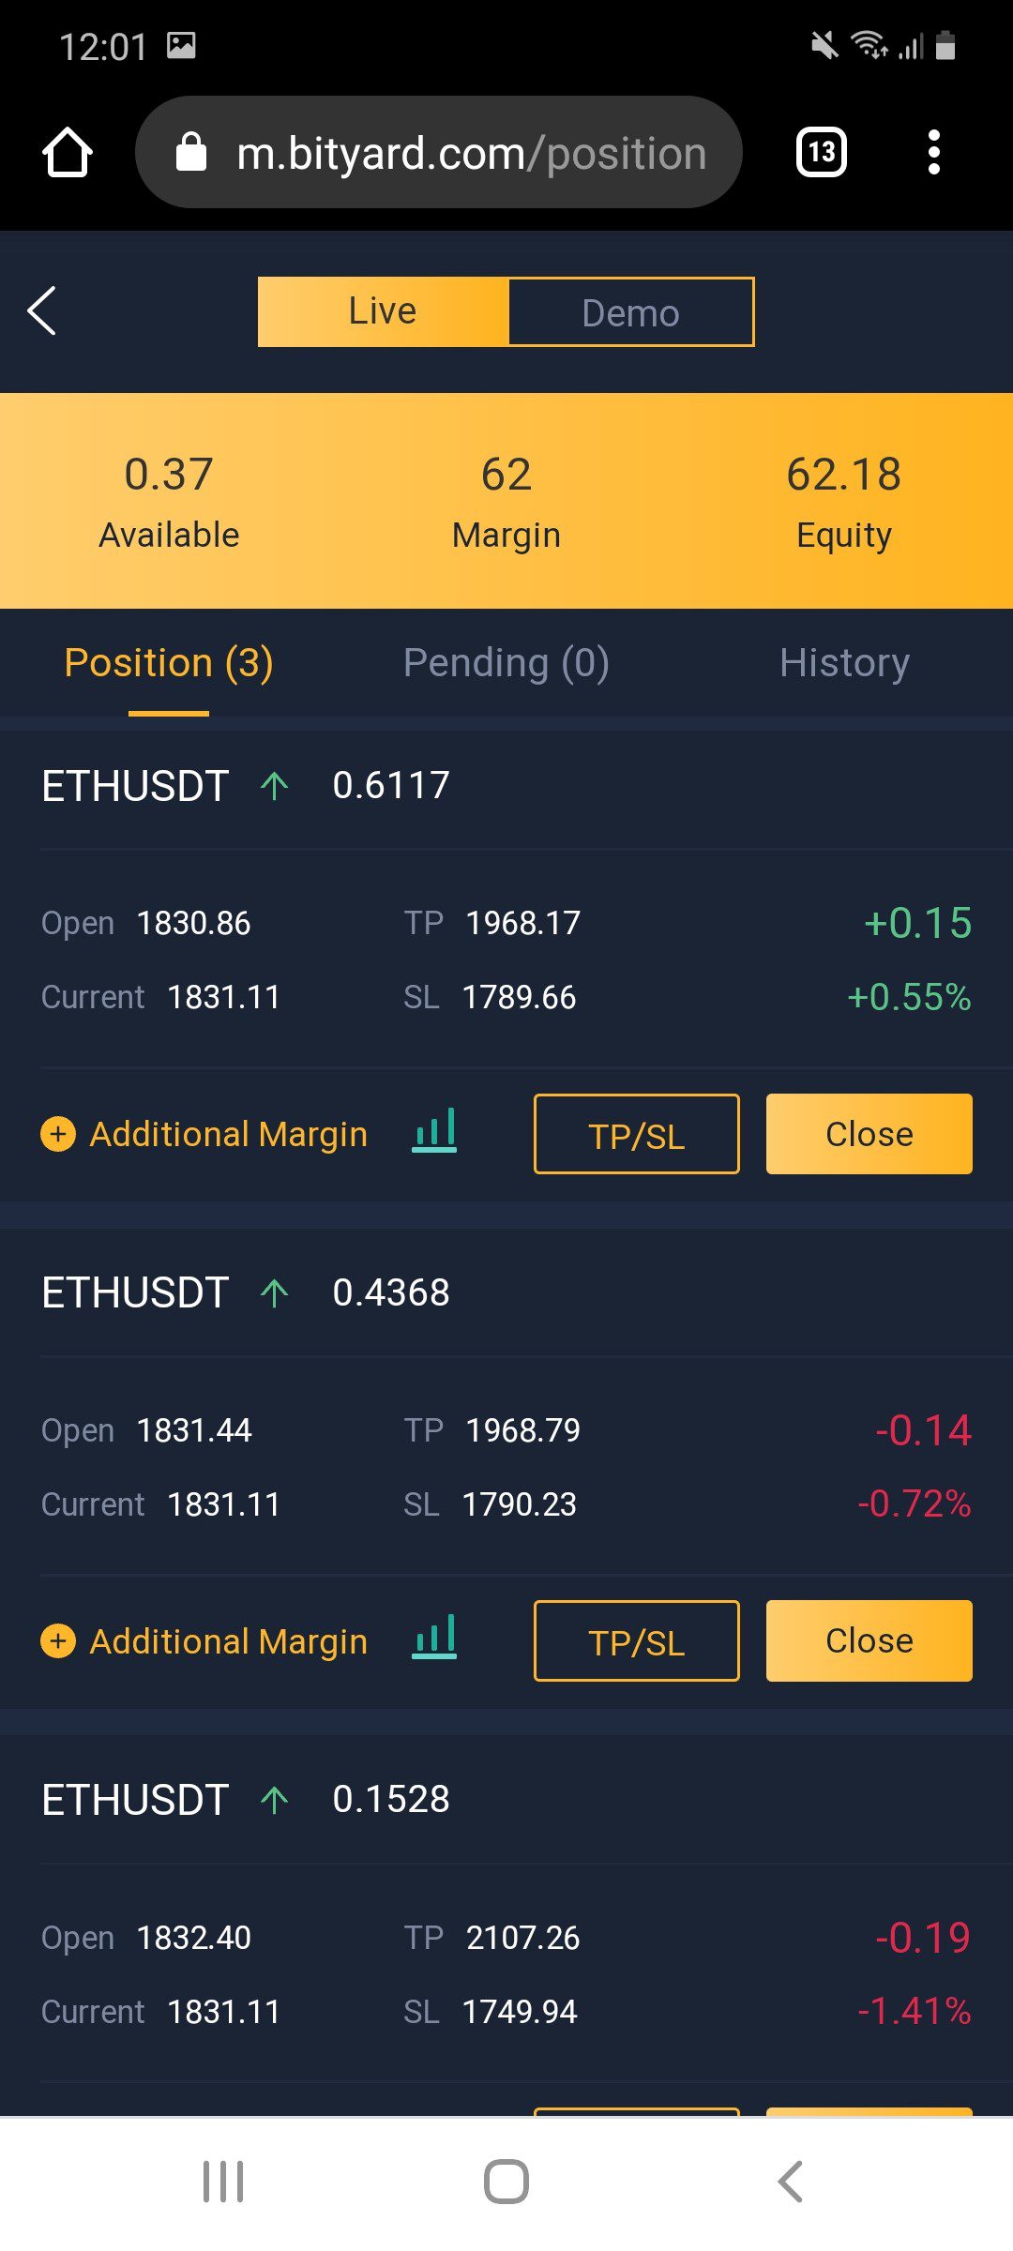Tap plus icon beside second Additional Margin
Image resolution: width=1013 pixels, height=2251 pixels.
[x=58, y=1640]
